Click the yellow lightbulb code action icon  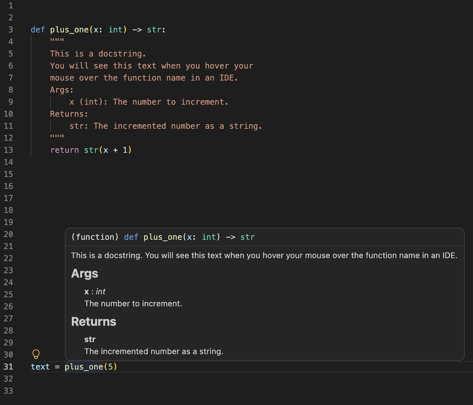(x=36, y=354)
